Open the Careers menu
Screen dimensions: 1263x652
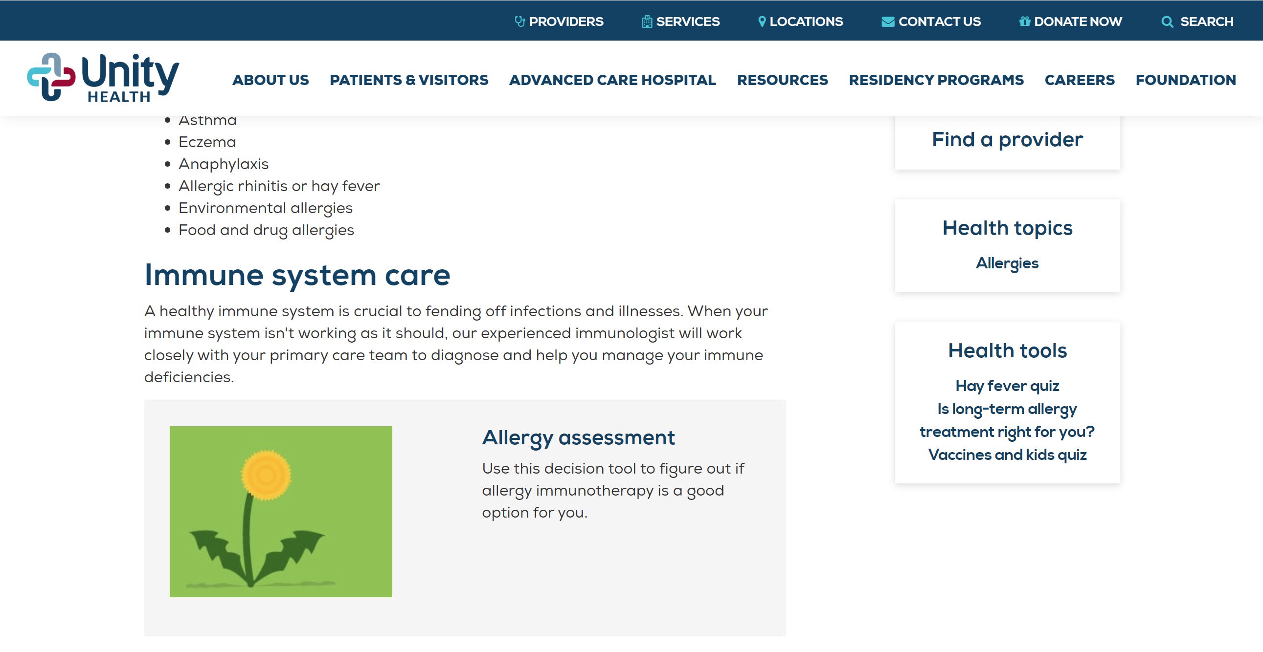pos(1080,80)
